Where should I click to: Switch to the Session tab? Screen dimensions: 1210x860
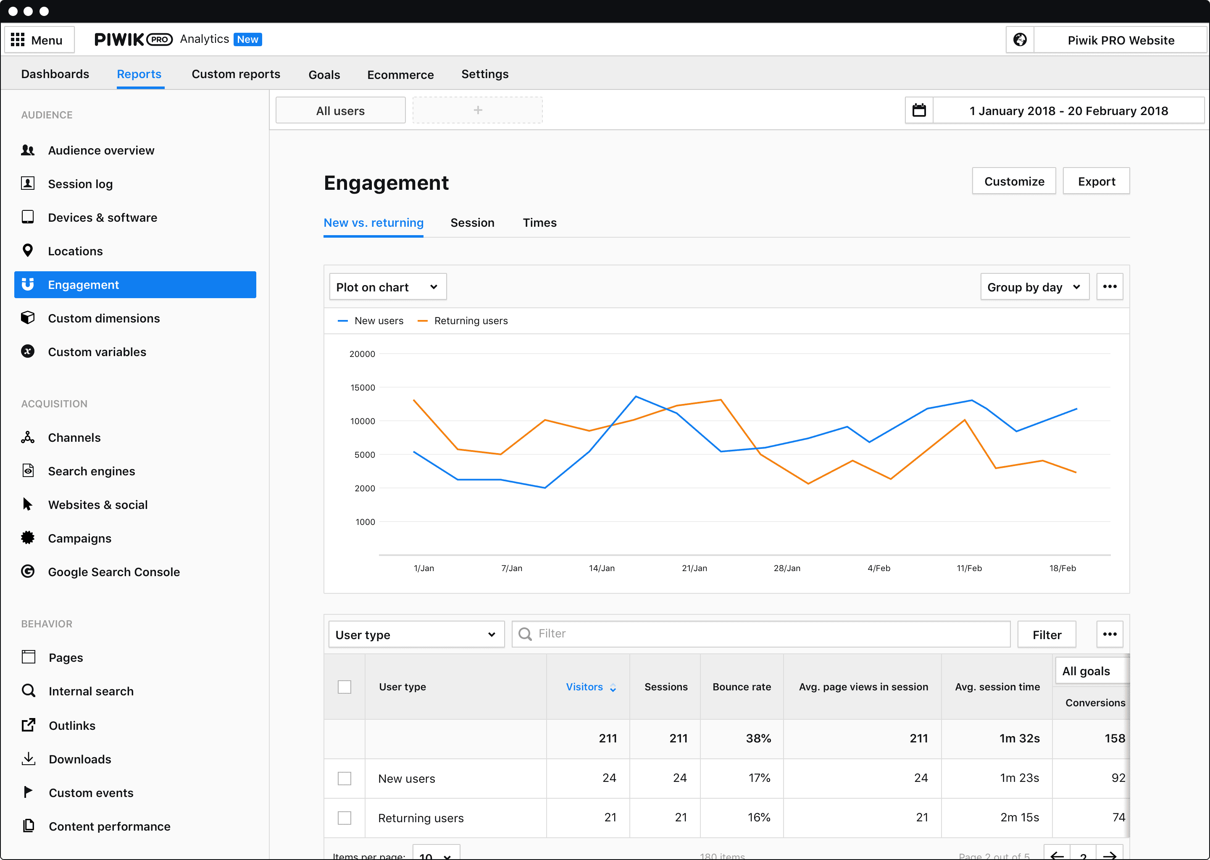pos(473,223)
